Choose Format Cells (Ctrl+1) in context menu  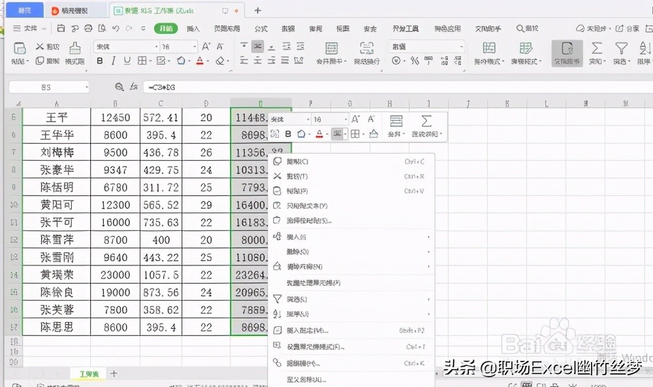[352, 346]
